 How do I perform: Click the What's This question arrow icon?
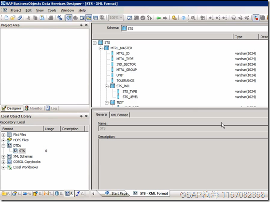149,18
